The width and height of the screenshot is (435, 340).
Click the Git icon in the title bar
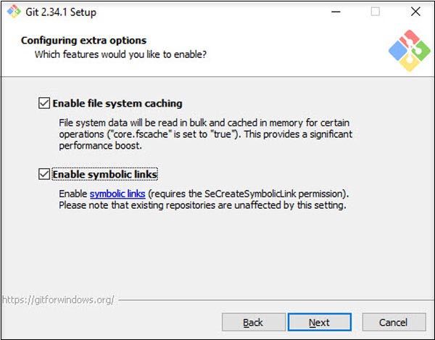click(x=12, y=12)
